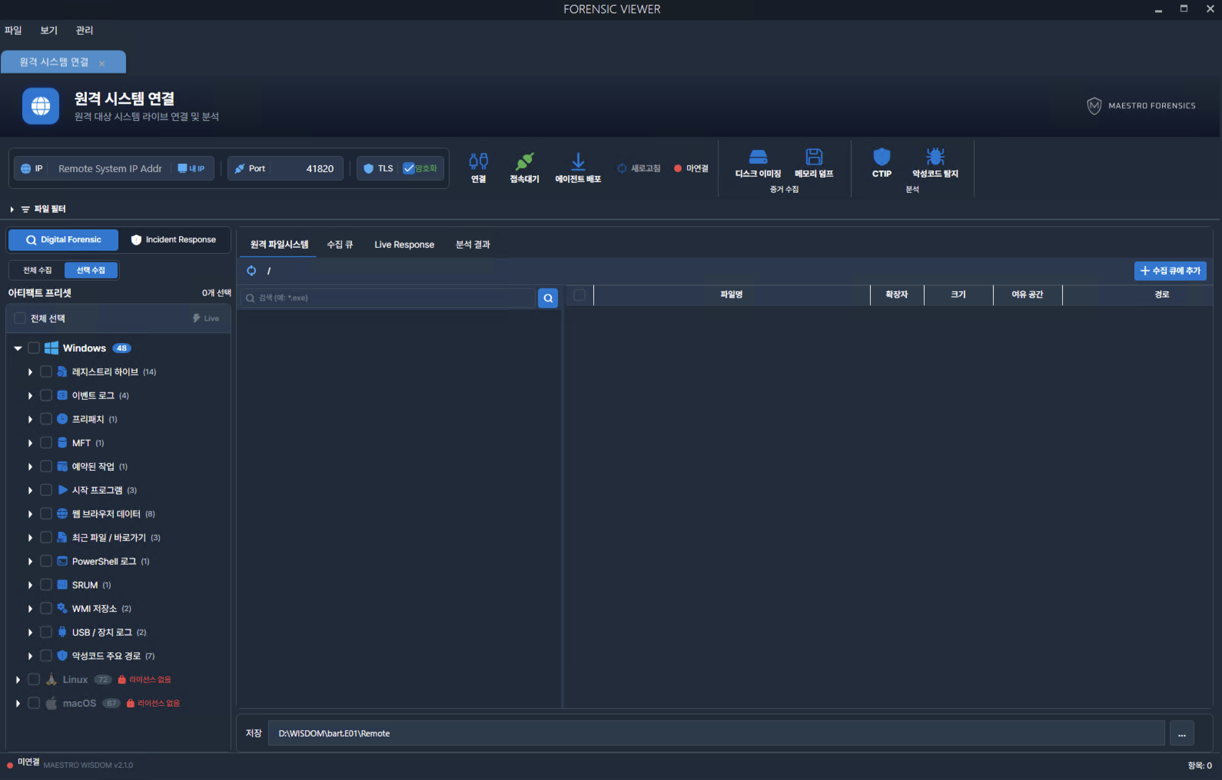1222x780 pixels.
Task: Check the 전체 선택 checkbox
Action: pyautogui.click(x=20, y=318)
